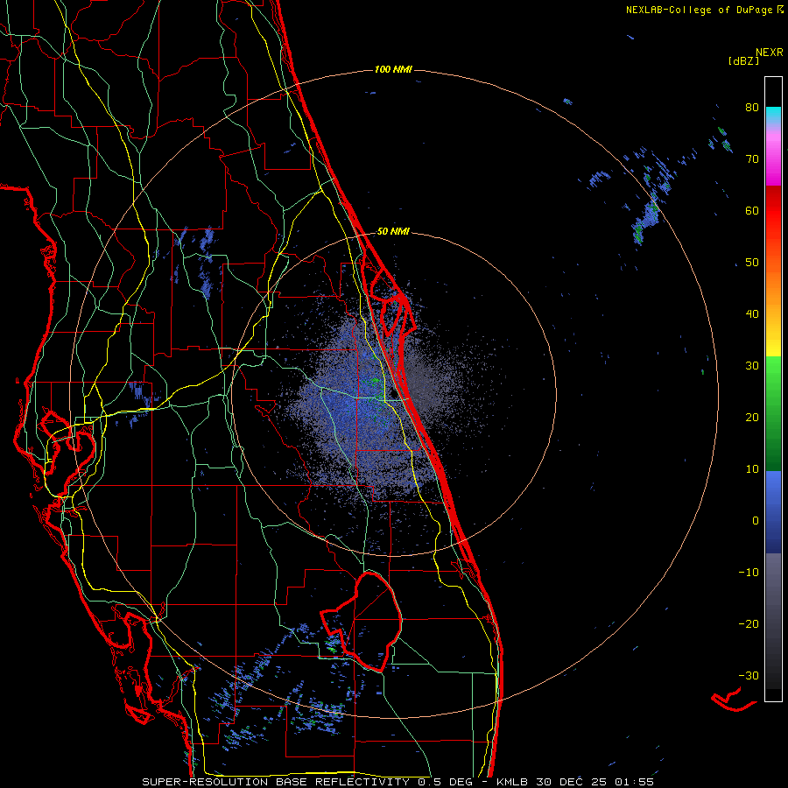Click the -20 value on the dBZ scale
This screenshot has height=788, width=788.
coord(749,624)
